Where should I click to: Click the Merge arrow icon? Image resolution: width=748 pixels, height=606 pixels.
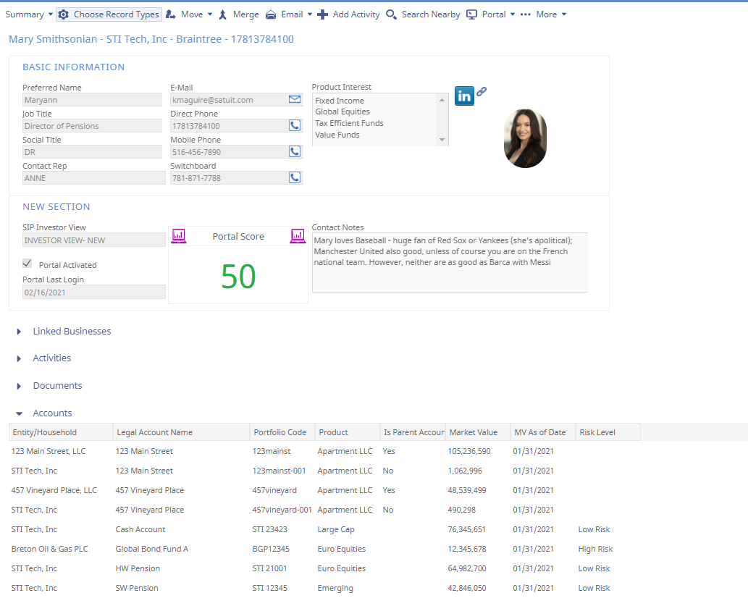[x=223, y=14]
